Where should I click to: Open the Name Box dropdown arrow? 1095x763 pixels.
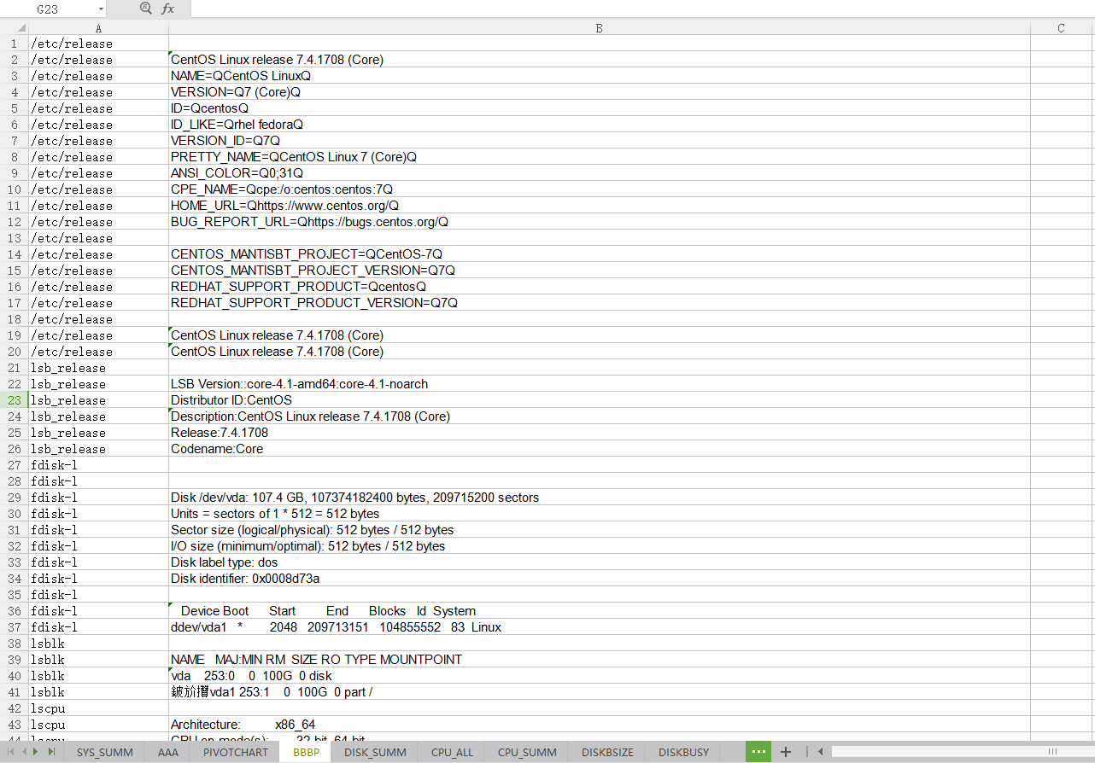[101, 9]
